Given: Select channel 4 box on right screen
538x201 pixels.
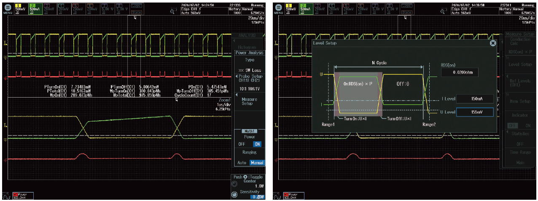Looking at the screenshot, I should [335, 9].
